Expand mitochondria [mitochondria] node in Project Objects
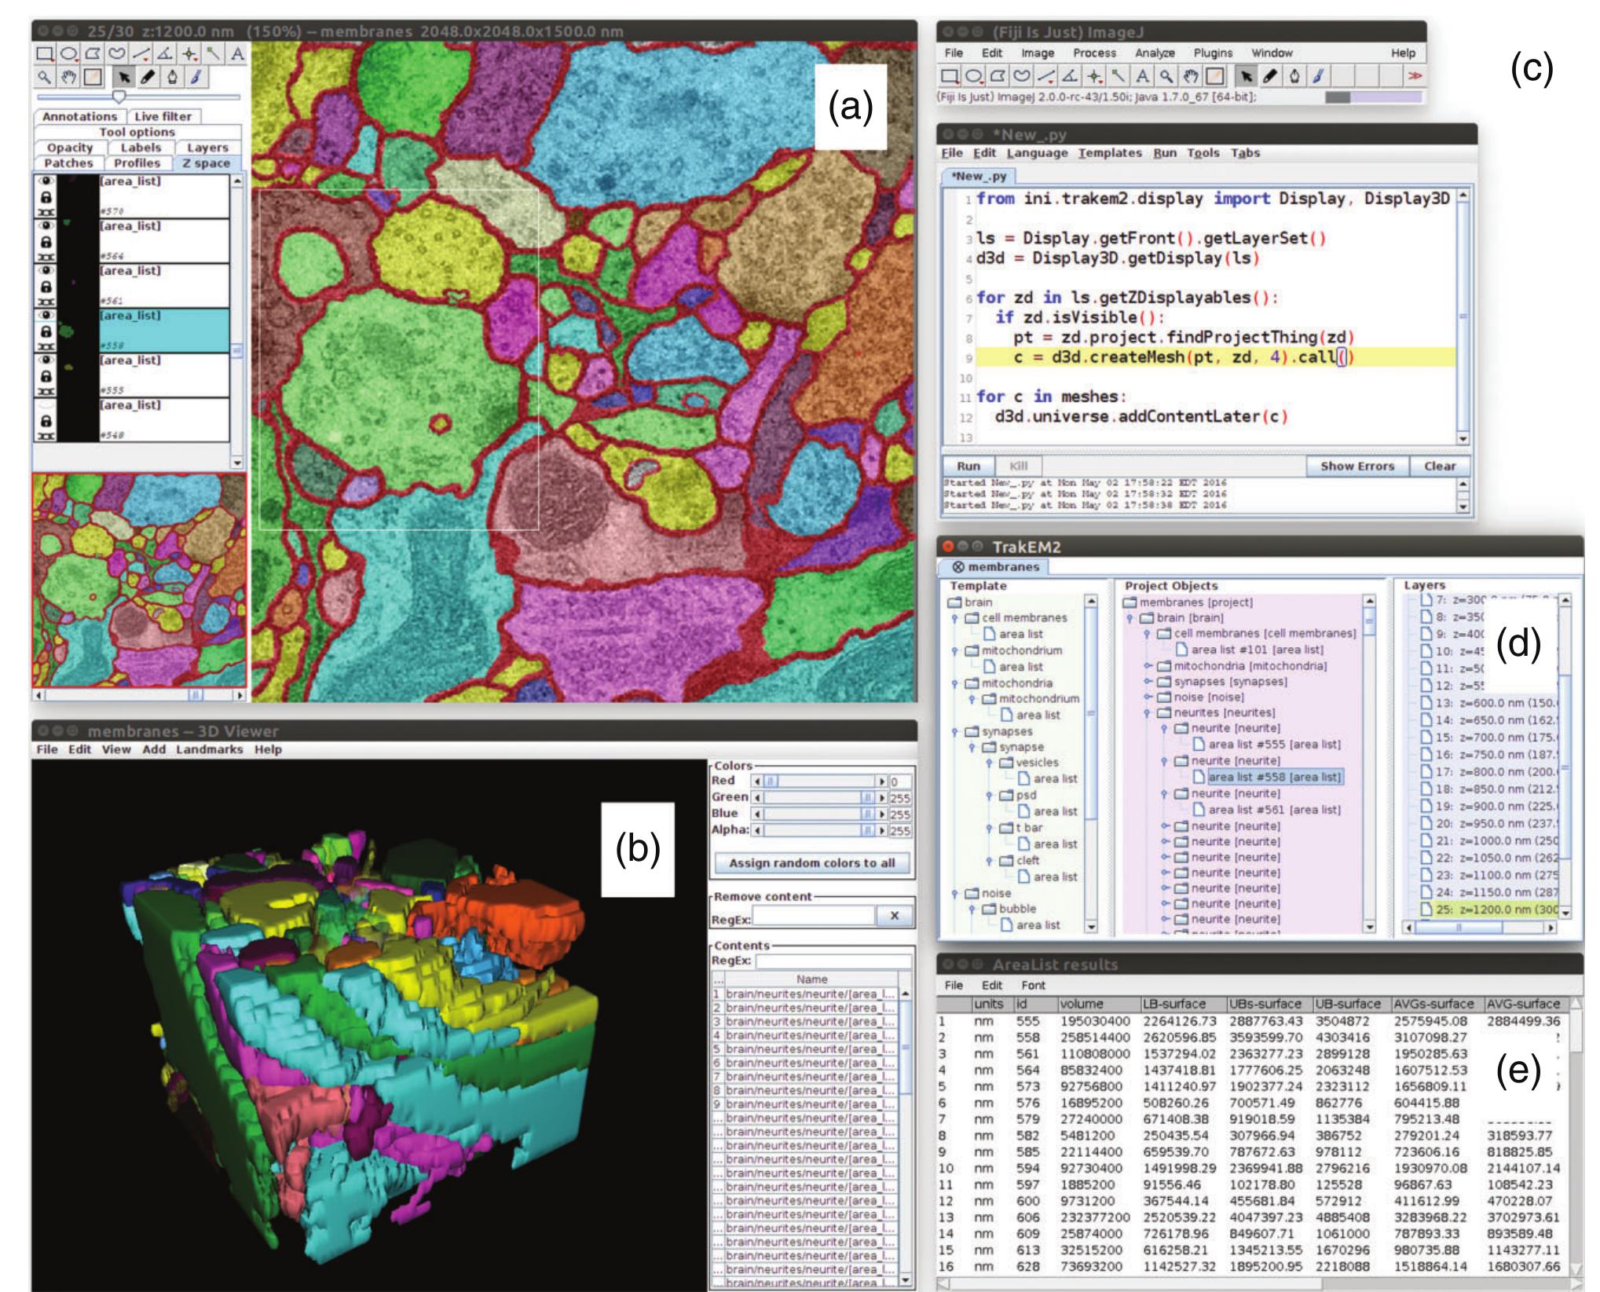The width and height of the screenshot is (1600, 1292). (1148, 666)
